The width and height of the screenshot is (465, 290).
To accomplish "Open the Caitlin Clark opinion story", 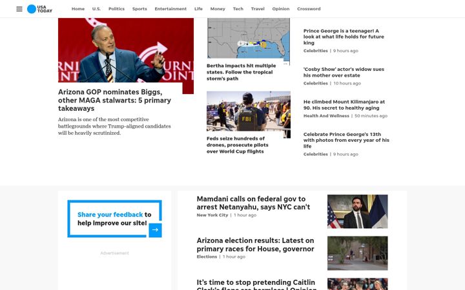I will point(256,284).
